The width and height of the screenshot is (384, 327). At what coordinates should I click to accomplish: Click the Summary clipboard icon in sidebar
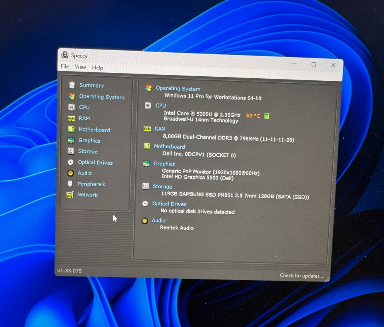click(x=72, y=85)
